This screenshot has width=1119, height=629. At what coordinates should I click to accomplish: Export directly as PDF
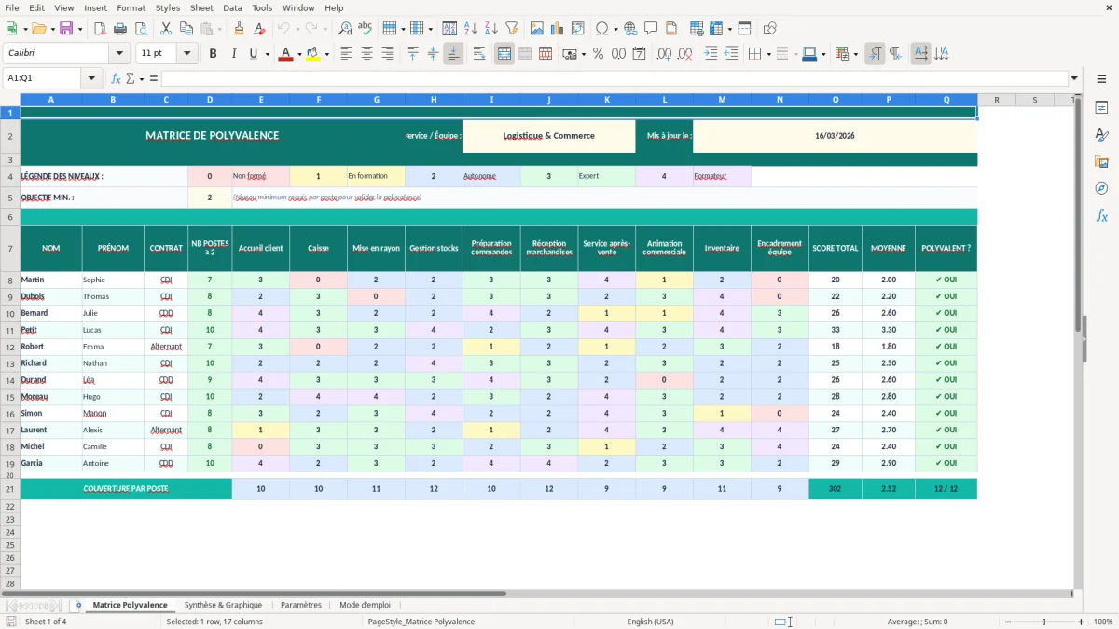tap(100, 29)
